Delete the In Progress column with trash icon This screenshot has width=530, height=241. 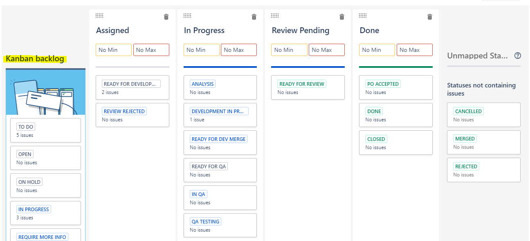click(x=254, y=17)
